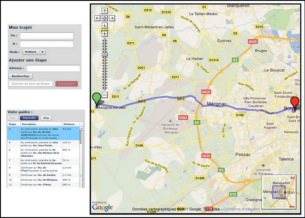Click the 1,7 km distance value
The width and height of the screenshot is (305, 218).
click(x=67, y=175)
